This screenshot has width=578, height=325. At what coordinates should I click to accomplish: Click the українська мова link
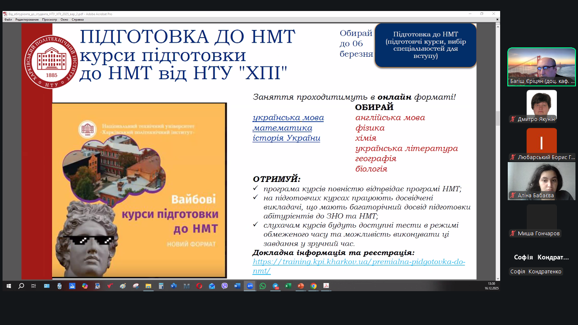coord(288,118)
